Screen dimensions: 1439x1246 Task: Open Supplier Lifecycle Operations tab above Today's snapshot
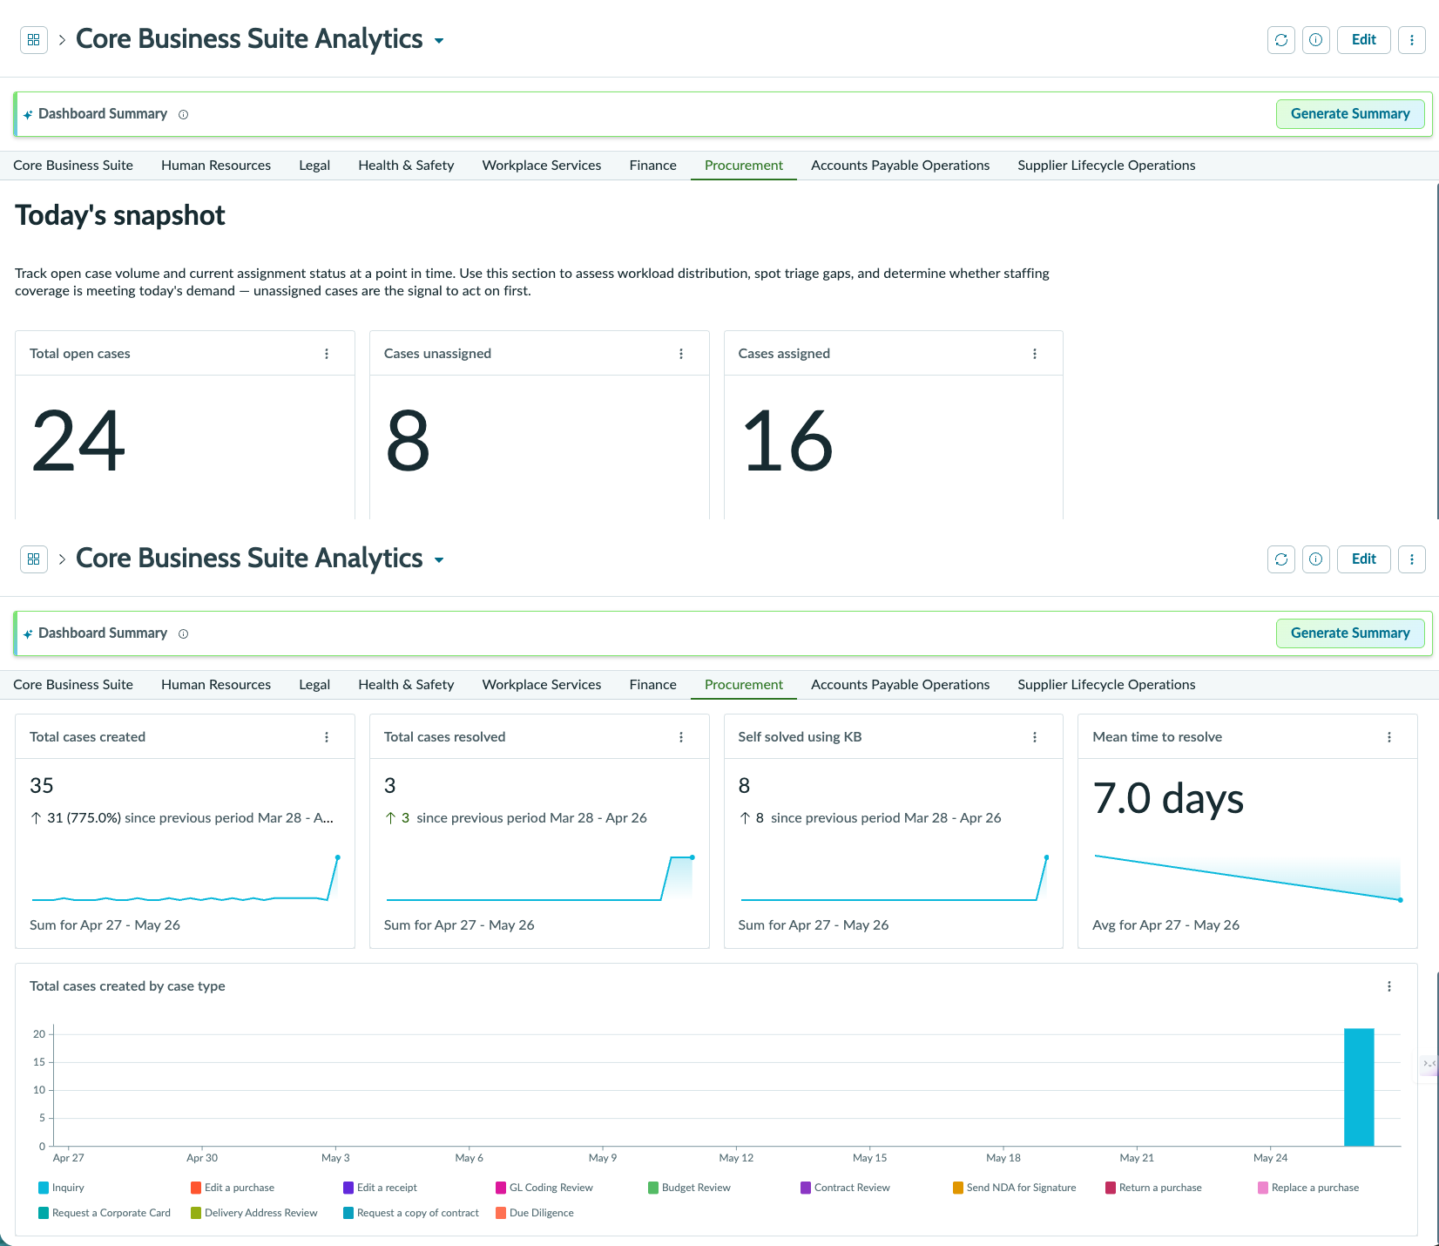(x=1106, y=166)
